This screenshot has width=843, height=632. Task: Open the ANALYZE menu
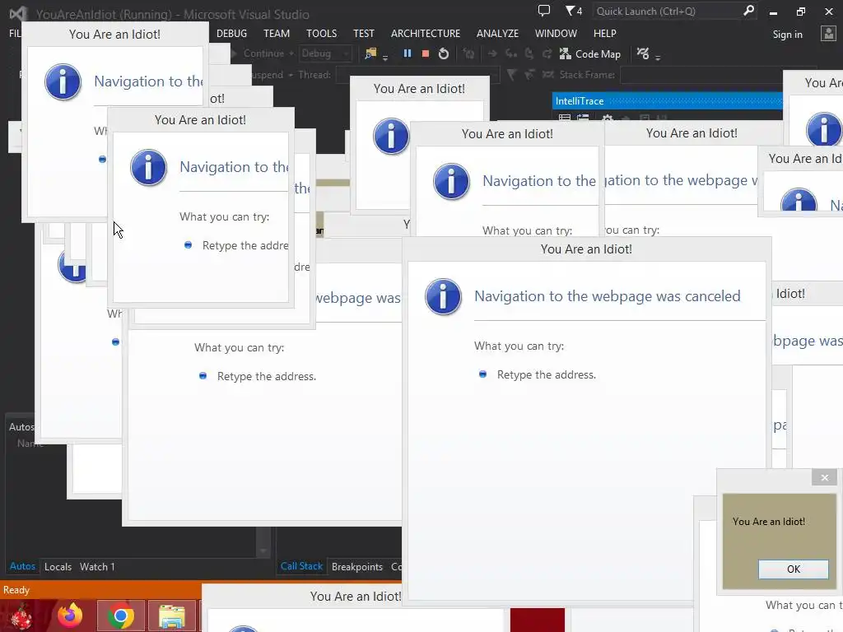click(x=497, y=33)
